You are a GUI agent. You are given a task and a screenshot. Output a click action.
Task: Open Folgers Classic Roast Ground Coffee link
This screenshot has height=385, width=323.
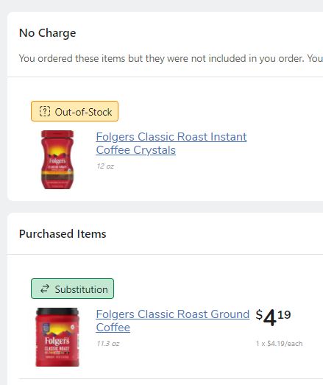point(173,321)
